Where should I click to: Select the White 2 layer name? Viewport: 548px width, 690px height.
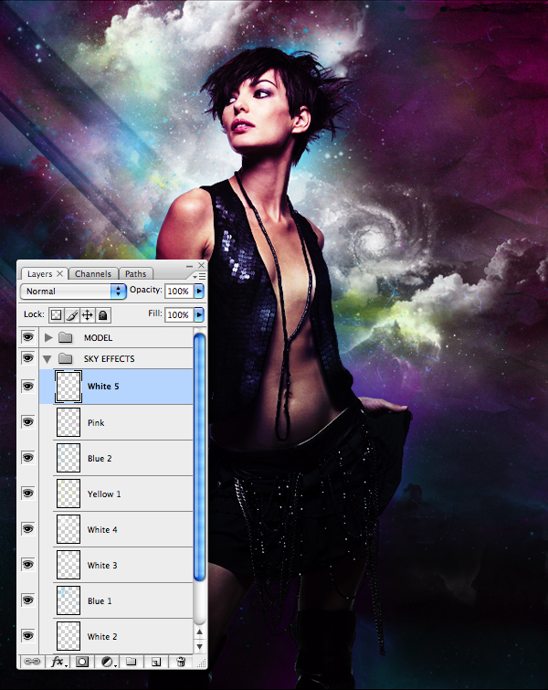pos(102,637)
